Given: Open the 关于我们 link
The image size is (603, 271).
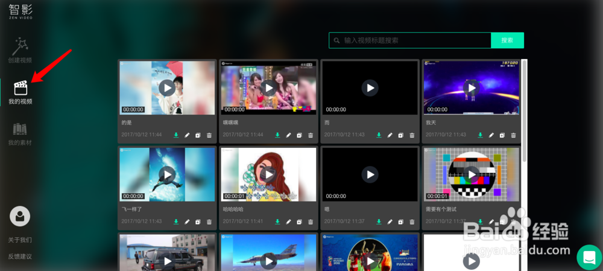Looking at the screenshot, I should pyautogui.click(x=20, y=240).
